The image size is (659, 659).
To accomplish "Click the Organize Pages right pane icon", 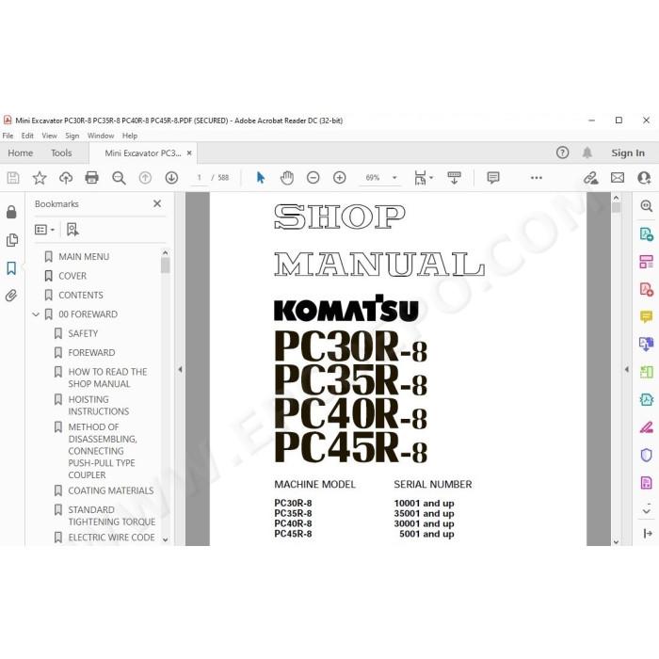I will (646, 262).
